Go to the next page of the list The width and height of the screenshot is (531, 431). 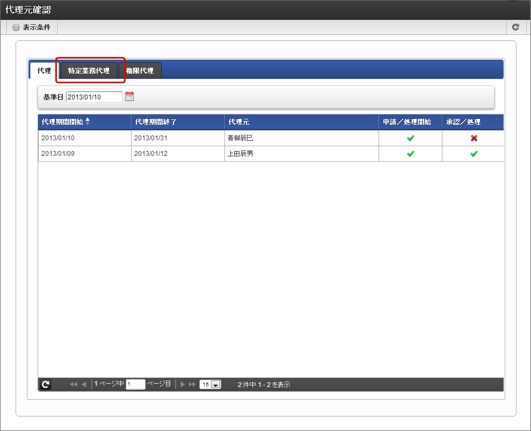[183, 384]
